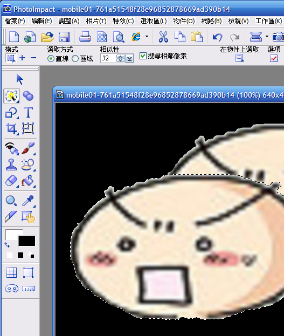
Task: Open 選取區(L) menu
Action: click(x=154, y=21)
